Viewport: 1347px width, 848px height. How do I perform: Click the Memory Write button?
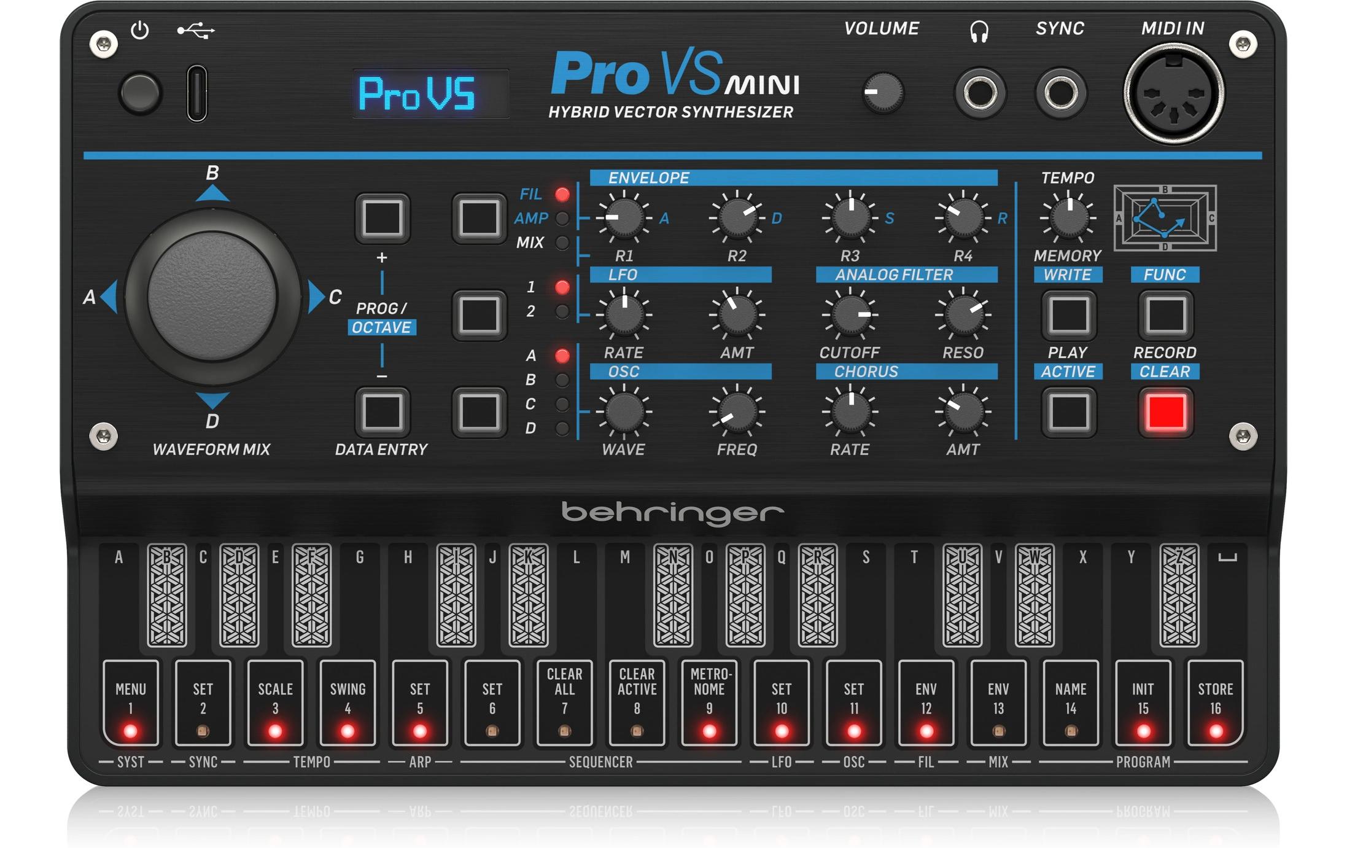click(x=1068, y=315)
